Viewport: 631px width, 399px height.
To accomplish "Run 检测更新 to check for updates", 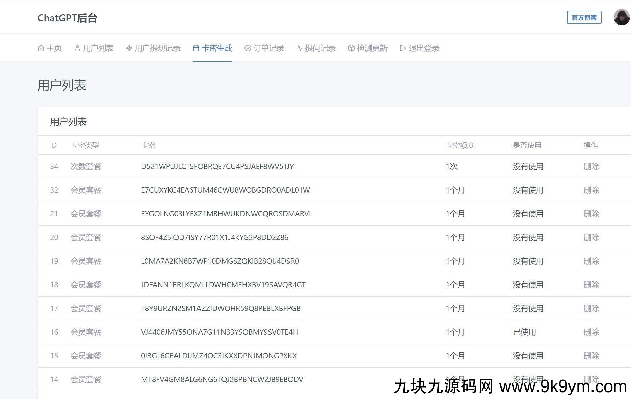I will pyautogui.click(x=371, y=48).
